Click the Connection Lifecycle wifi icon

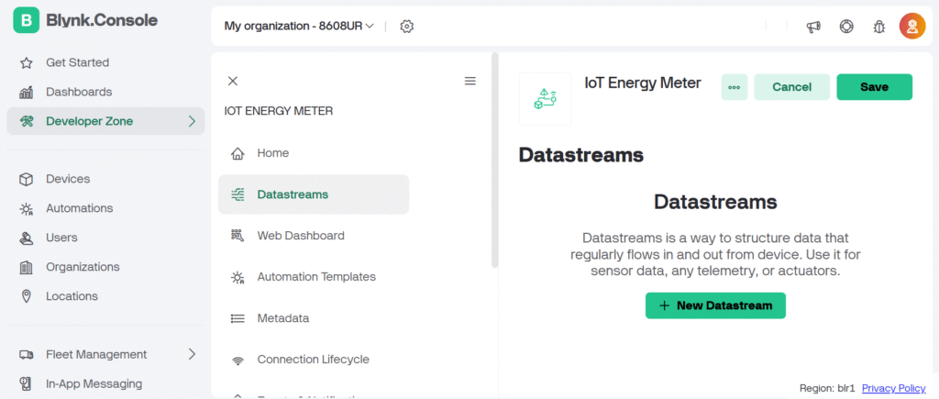pos(238,360)
